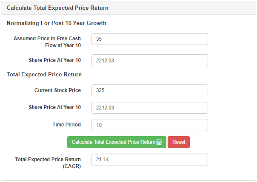This screenshot has height=182, width=257.
Task: Select the Share Price At Year 10 field under Normalizing
Action: point(150,60)
